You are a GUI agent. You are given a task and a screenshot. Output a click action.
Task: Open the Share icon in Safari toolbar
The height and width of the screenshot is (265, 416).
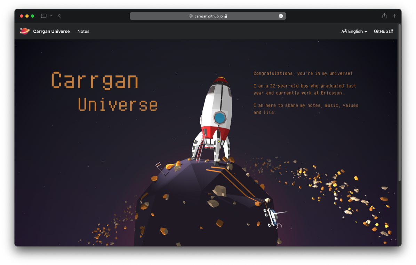point(384,16)
